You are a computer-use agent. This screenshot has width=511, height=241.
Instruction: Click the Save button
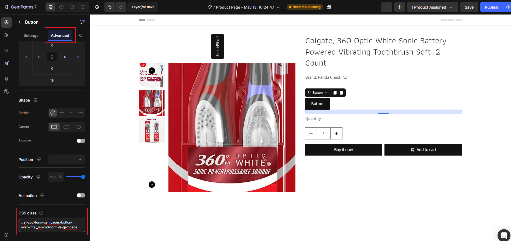(x=469, y=7)
